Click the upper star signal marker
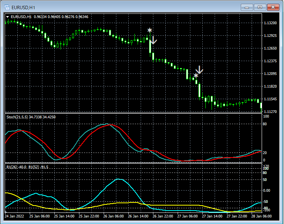 click(150, 30)
